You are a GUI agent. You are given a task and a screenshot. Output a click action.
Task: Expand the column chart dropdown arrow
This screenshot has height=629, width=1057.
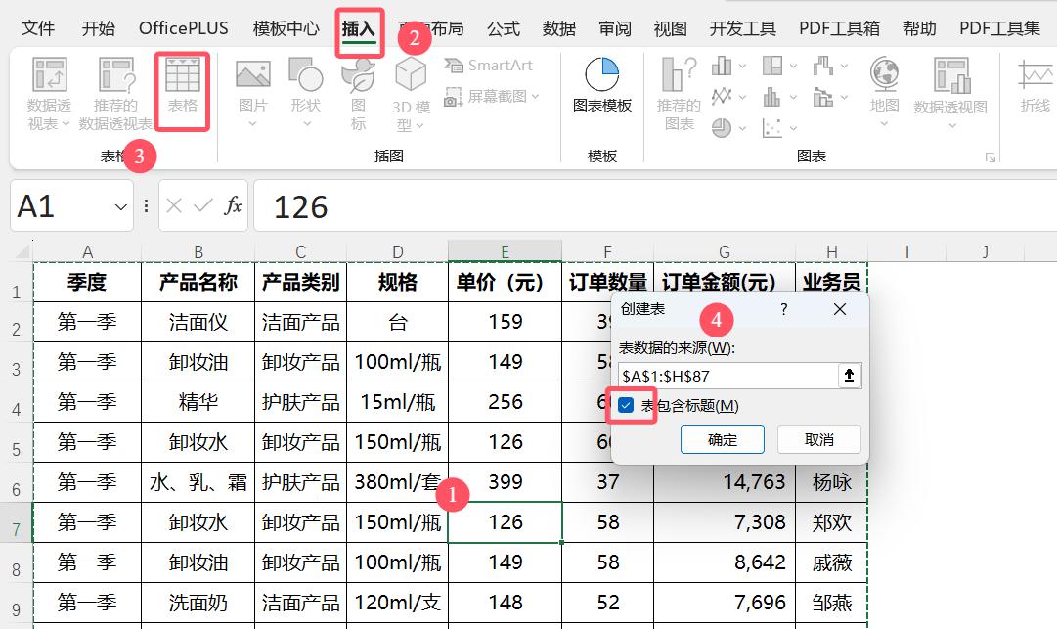tap(742, 67)
